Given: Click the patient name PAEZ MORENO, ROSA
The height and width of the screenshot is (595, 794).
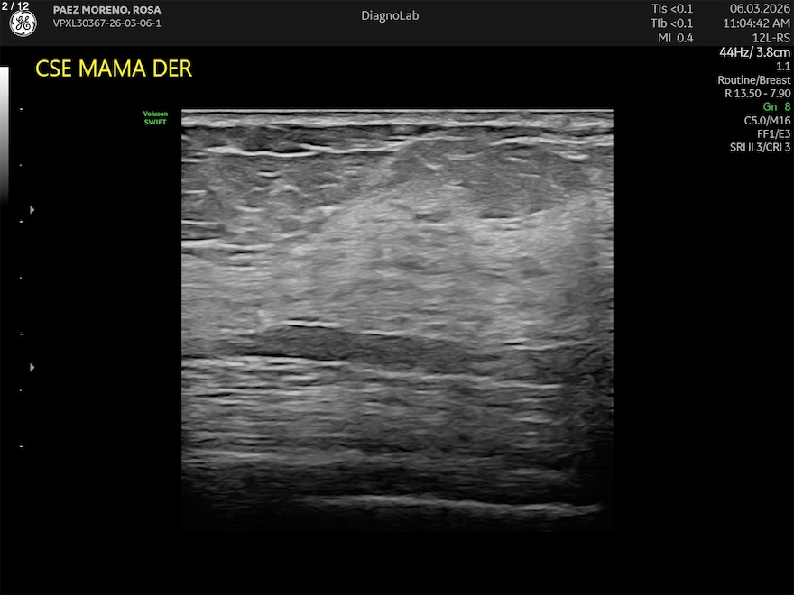Looking at the screenshot, I should 106,10.
